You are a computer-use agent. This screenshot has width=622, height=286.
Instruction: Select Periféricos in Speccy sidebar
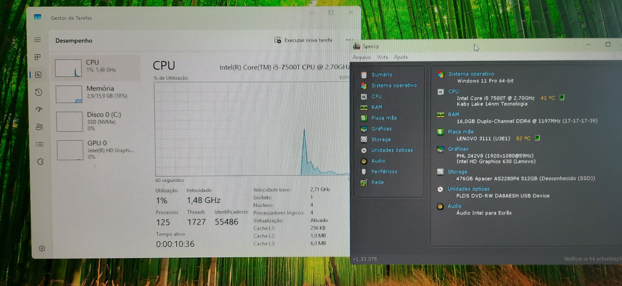pyautogui.click(x=384, y=172)
